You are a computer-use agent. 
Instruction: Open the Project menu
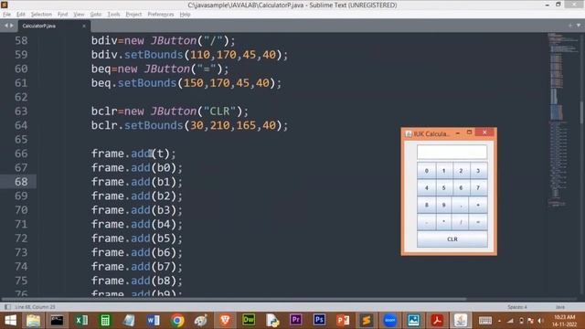(133, 15)
